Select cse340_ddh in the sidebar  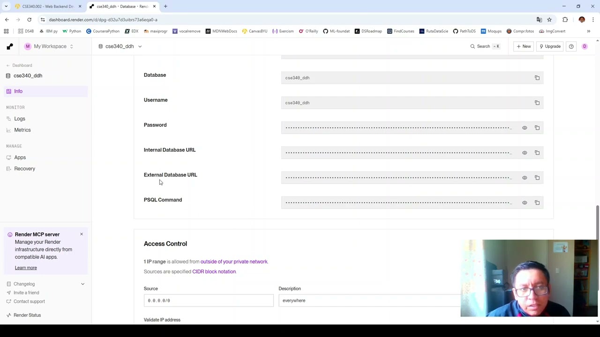click(24, 75)
